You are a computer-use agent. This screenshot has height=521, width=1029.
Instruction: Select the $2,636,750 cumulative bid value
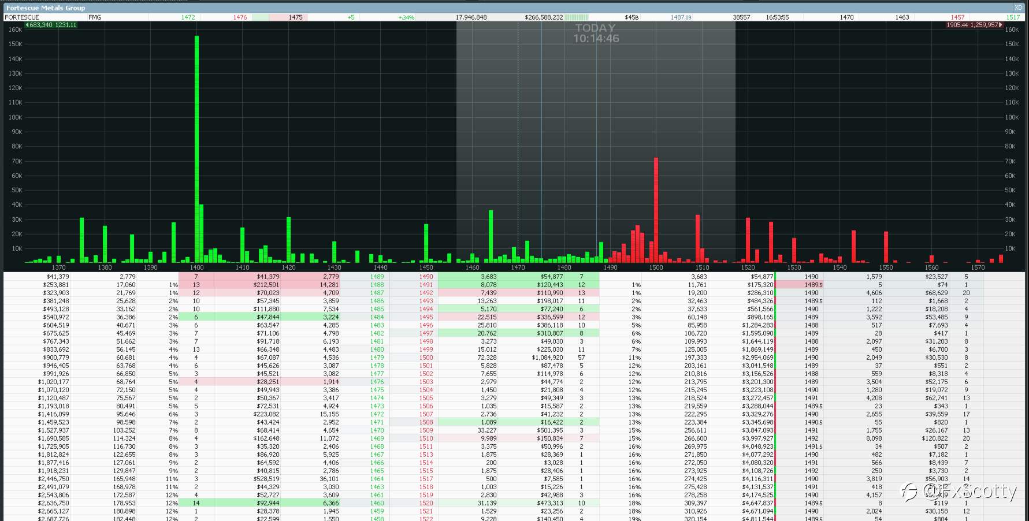click(x=53, y=503)
